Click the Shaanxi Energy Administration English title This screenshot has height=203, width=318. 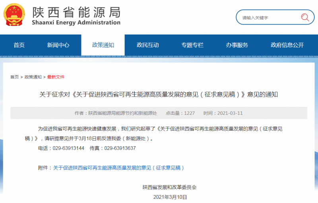point(76,23)
